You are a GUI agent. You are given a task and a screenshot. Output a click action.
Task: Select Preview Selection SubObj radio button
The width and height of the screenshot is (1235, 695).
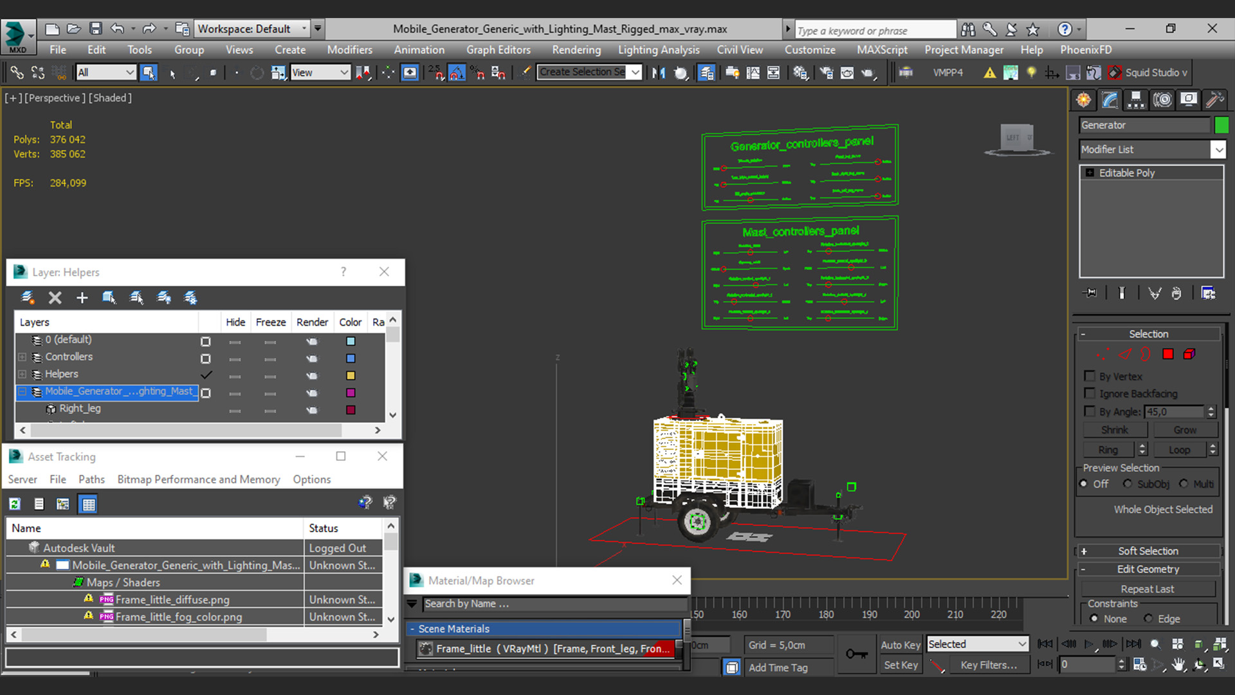point(1127,484)
